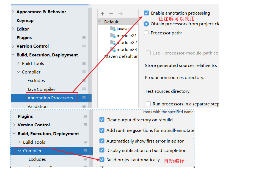
Task: Toggle Enable annotation processing checkbox
Action: 146,13
